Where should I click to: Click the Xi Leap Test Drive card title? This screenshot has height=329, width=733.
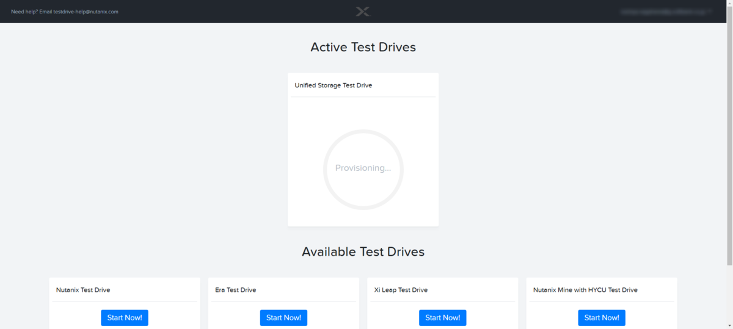401,290
